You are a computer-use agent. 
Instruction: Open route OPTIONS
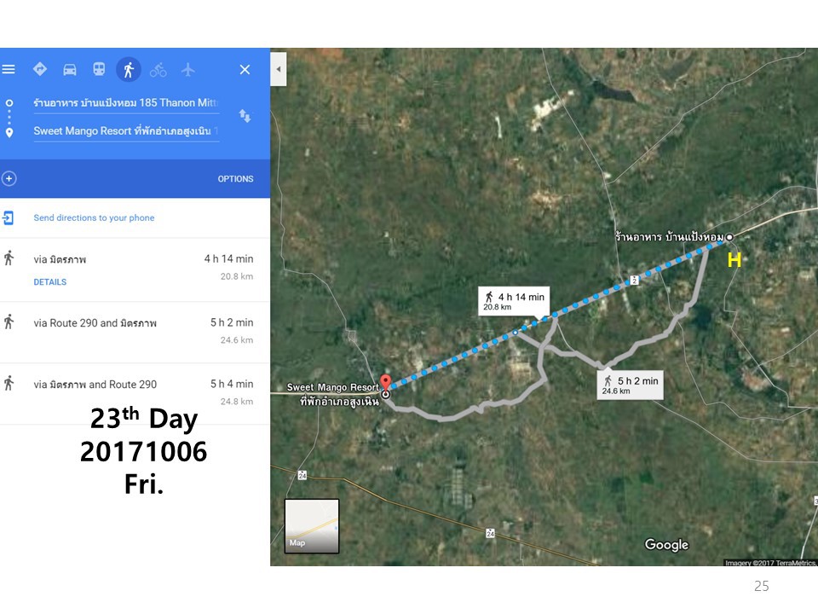click(235, 179)
